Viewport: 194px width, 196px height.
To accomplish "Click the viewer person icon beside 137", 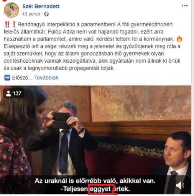I will (8, 94).
